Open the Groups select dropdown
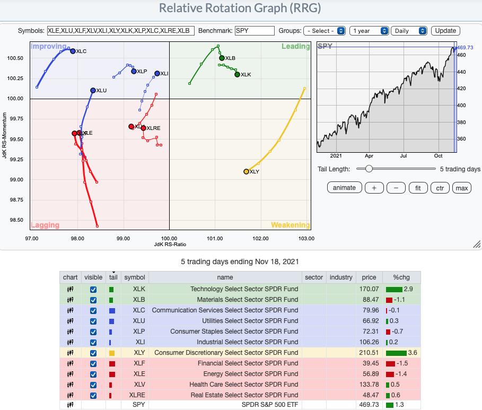The width and height of the screenshot is (482, 410). (325, 31)
